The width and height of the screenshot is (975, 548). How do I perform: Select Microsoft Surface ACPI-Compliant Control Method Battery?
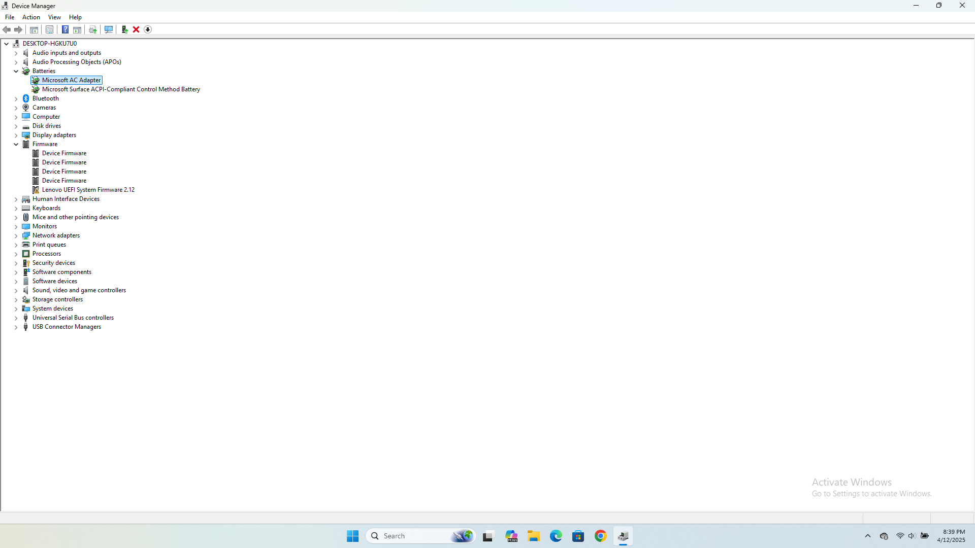tap(121, 89)
